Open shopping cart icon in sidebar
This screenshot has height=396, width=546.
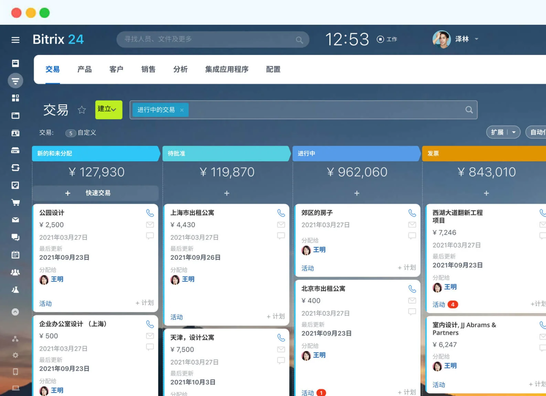[15, 202]
